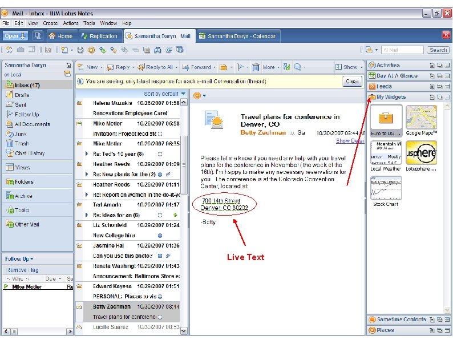Expand the Tools section in sidebar
The height and width of the screenshot is (340, 453).
(21, 210)
